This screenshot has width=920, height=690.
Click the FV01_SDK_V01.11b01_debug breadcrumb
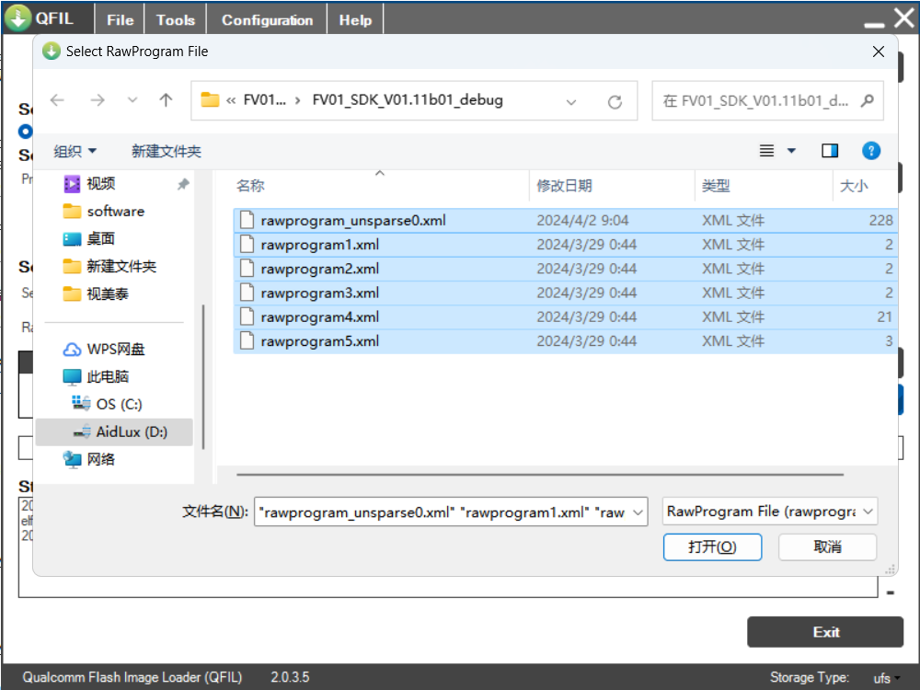[x=408, y=99]
